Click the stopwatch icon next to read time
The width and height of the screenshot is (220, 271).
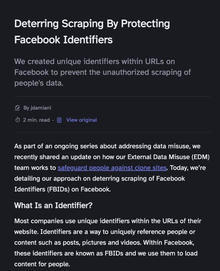18,120
